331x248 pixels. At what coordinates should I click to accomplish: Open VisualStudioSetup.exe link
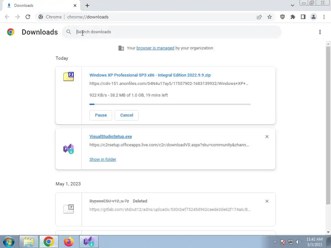[111, 137]
